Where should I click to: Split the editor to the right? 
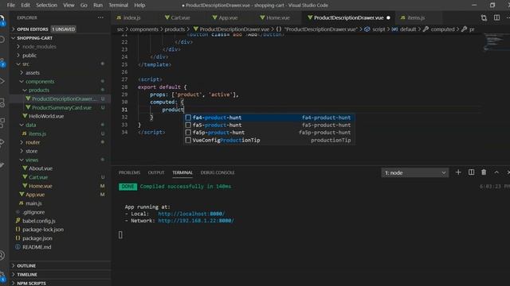[496, 17]
